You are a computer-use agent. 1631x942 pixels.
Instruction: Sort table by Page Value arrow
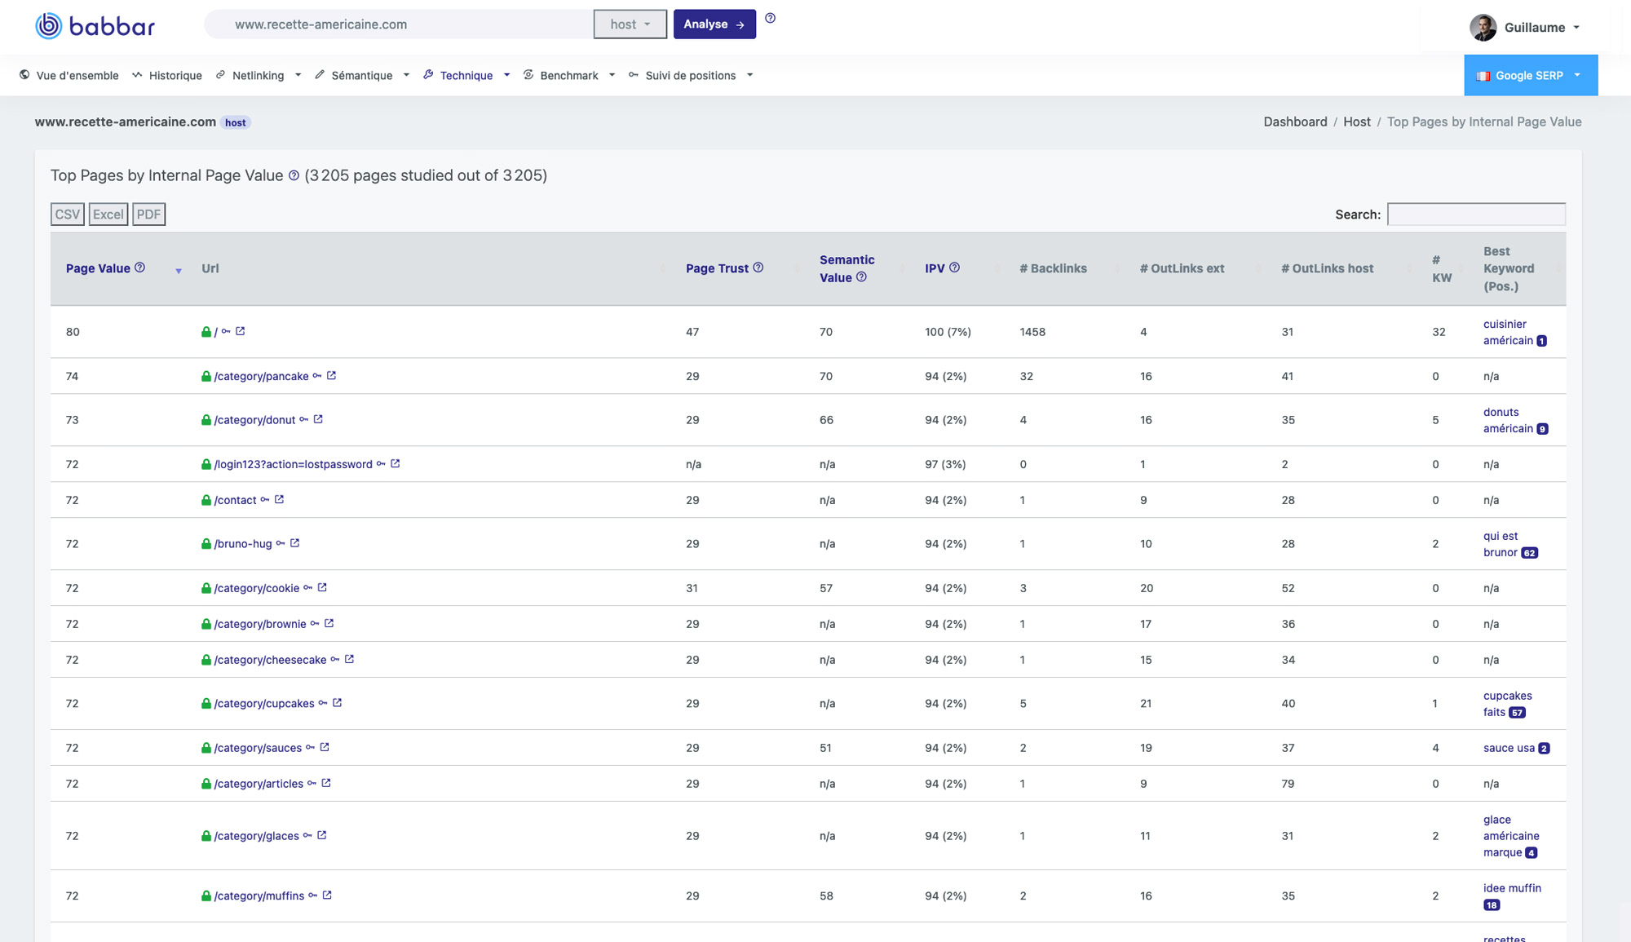click(178, 271)
